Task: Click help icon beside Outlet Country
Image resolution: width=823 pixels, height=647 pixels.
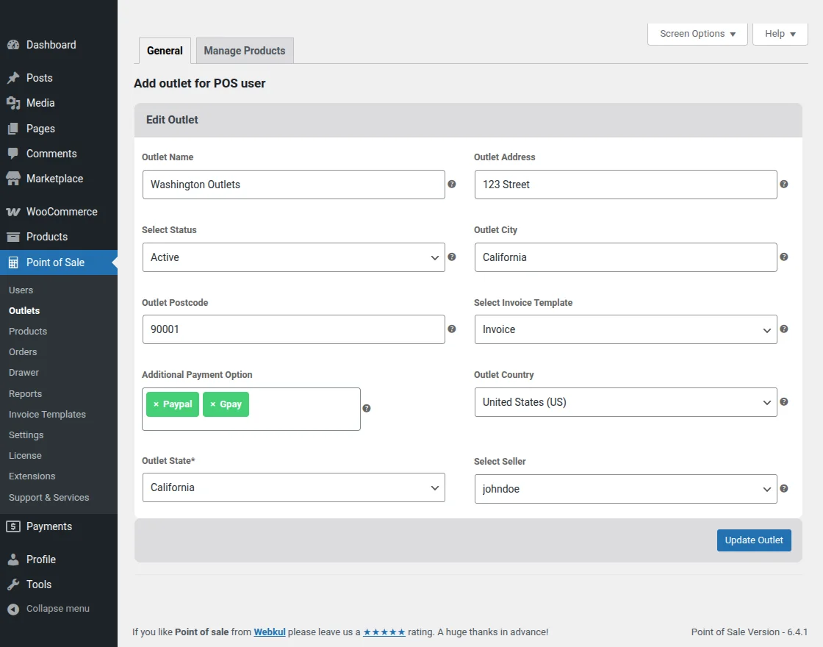Action: click(x=783, y=401)
